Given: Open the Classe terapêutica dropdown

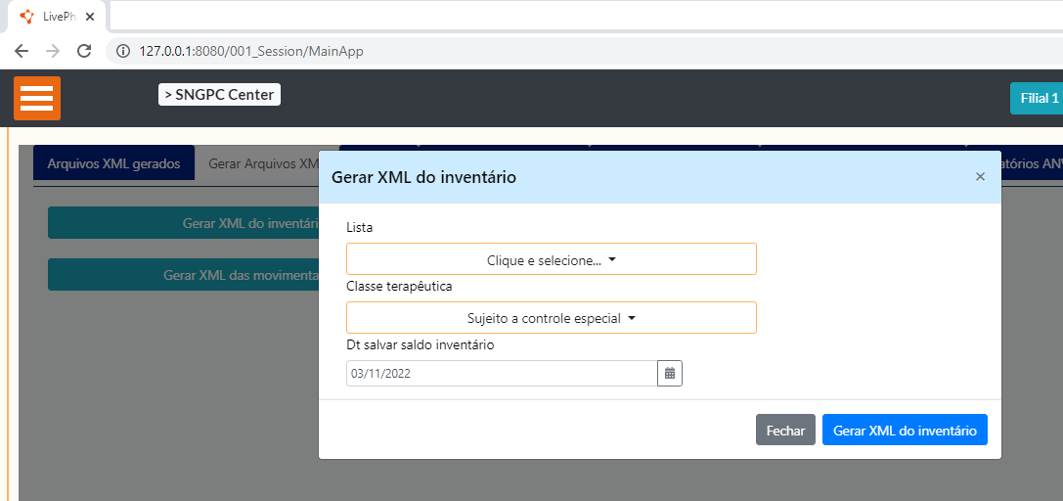Looking at the screenshot, I should [x=551, y=318].
